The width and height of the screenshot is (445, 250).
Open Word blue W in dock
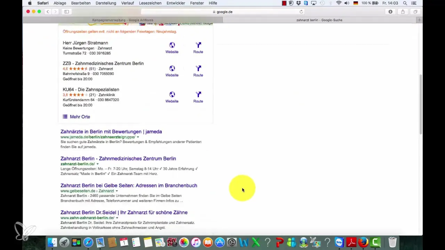click(x=244, y=242)
